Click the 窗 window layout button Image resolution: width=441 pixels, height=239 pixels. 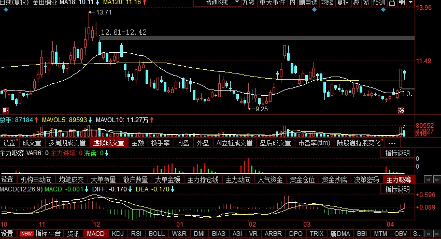(x=366, y=3)
